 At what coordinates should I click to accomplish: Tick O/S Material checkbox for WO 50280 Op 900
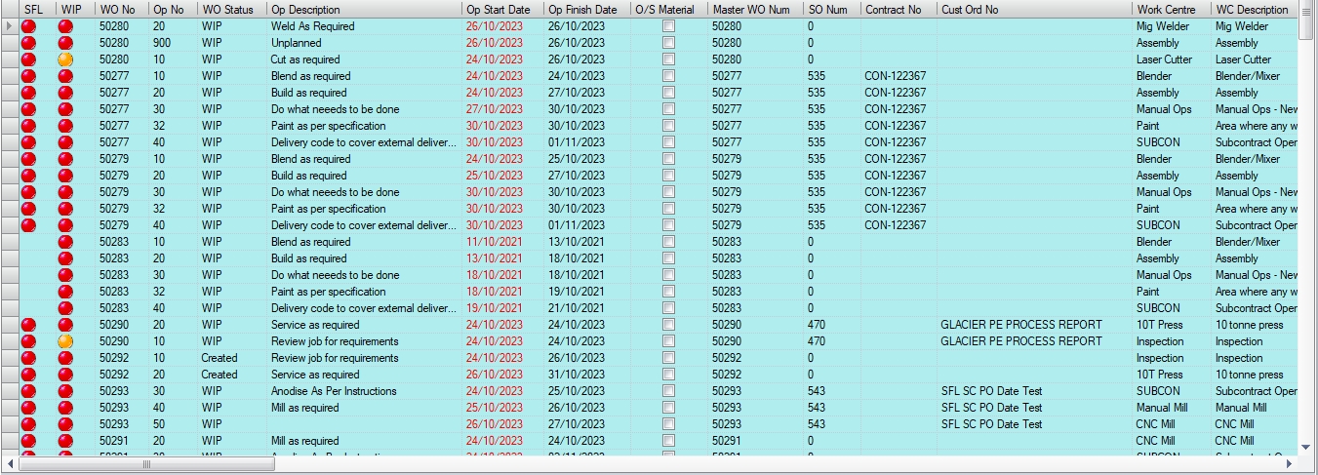pos(668,43)
